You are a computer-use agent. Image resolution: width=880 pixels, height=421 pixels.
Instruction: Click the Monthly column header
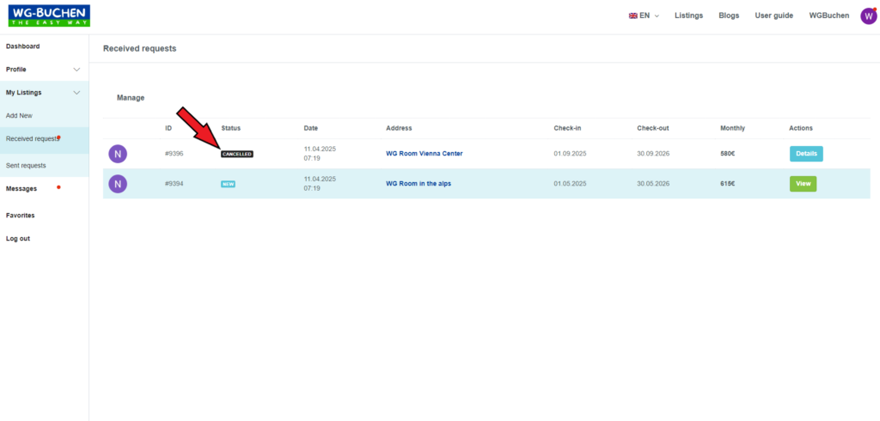click(733, 128)
